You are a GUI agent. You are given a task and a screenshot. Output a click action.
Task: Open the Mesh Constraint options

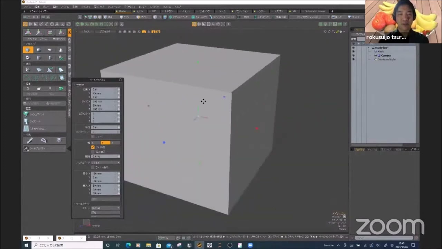point(223,17)
